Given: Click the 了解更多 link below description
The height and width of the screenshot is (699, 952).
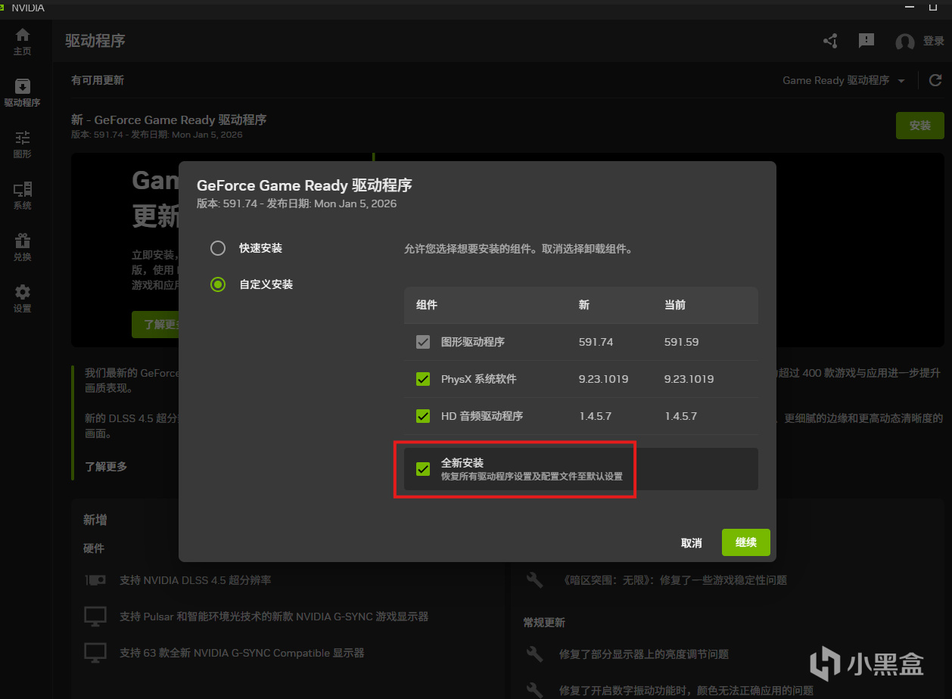Looking at the screenshot, I should (x=106, y=467).
